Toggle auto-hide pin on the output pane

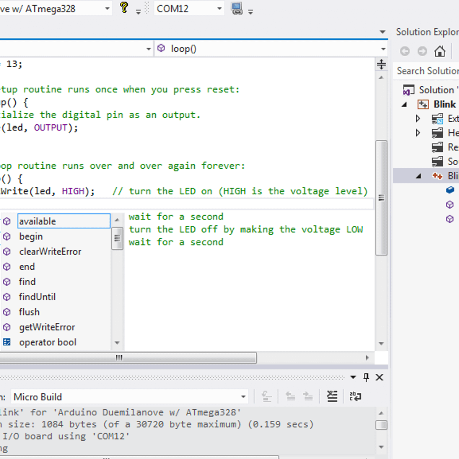pos(366,378)
